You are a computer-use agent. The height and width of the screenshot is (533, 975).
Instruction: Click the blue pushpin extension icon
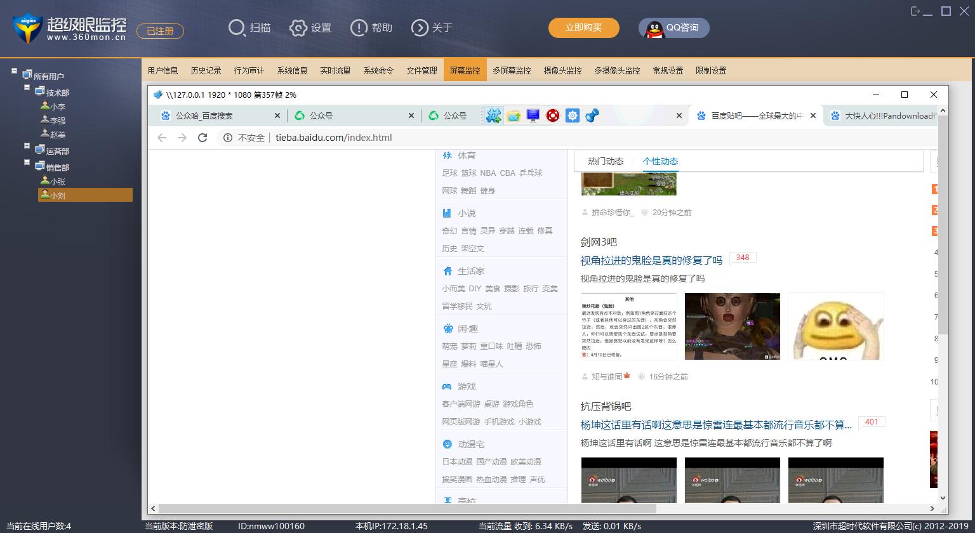[x=593, y=115]
